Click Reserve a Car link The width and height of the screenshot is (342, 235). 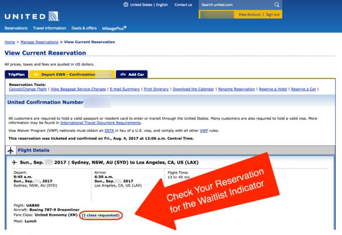click(x=303, y=89)
